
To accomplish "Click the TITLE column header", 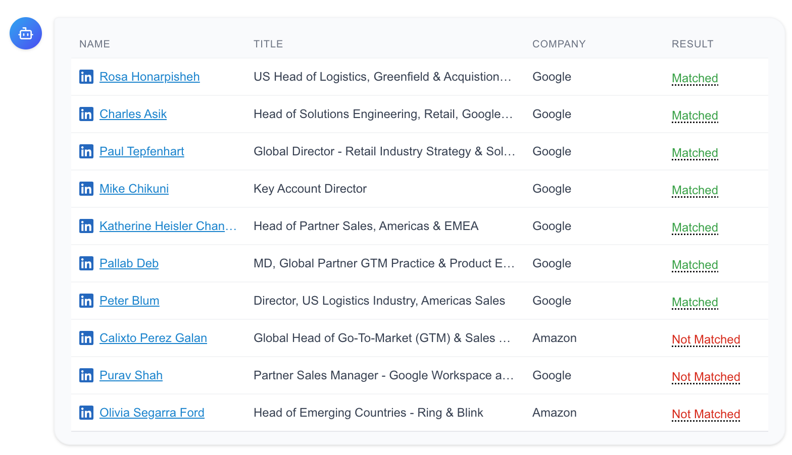I will [268, 44].
